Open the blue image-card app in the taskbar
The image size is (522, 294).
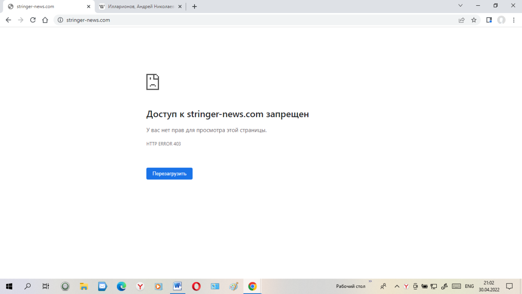[x=215, y=286]
